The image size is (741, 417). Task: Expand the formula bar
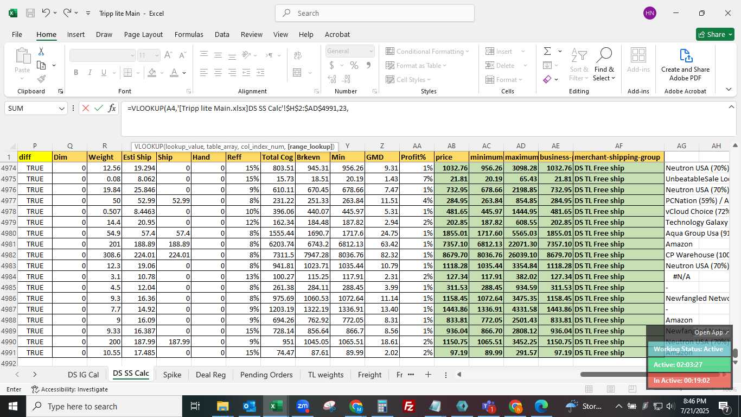click(x=731, y=107)
